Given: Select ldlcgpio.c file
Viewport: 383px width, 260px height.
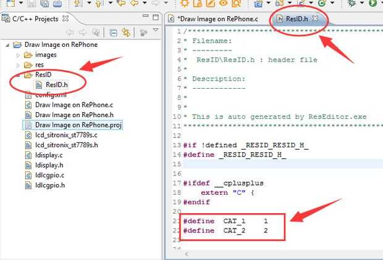Looking at the screenshot, I should tap(49, 175).
